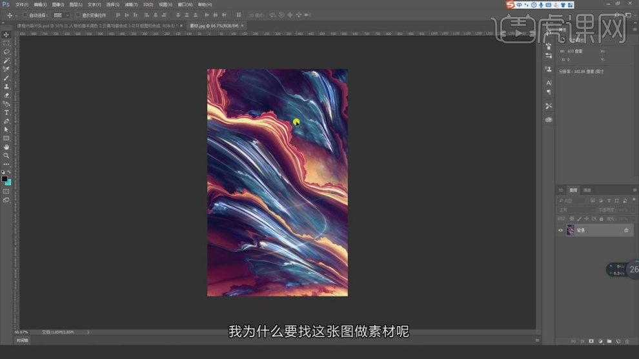639x359 pixels.
Task: Click the cyan background color swatch
Action: (x=8, y=183)
